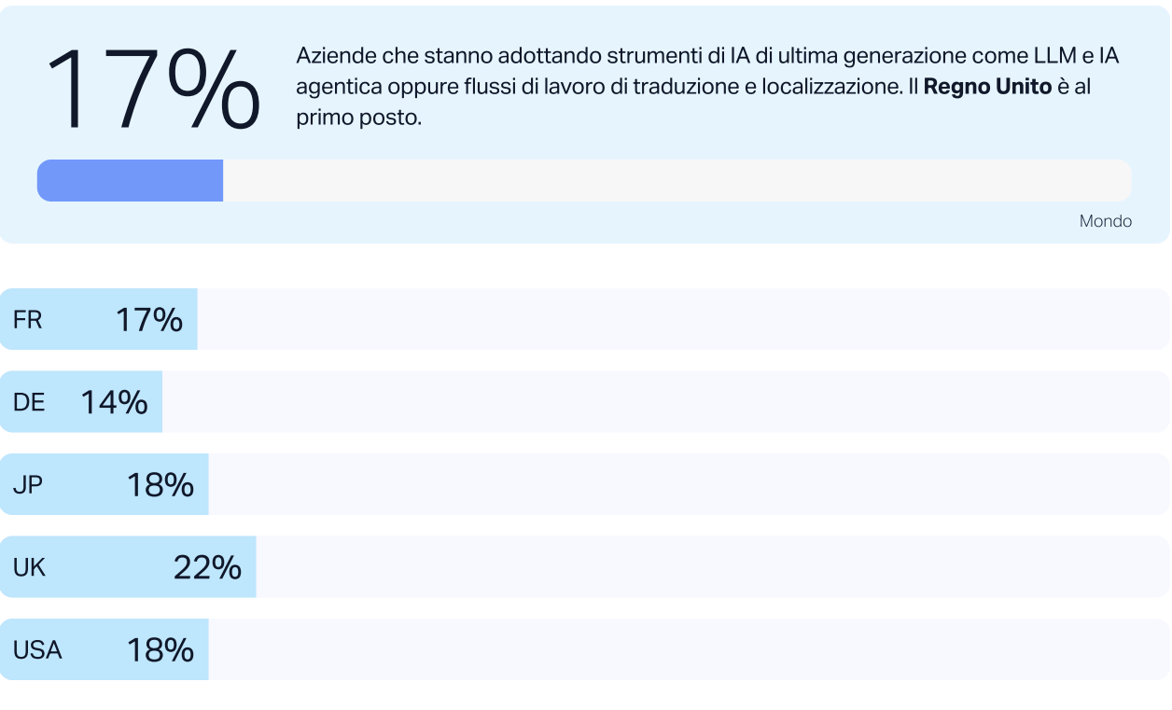
Task: Click the empty track of DE bar
Action: pyautogui.click(x=663, y=402)
